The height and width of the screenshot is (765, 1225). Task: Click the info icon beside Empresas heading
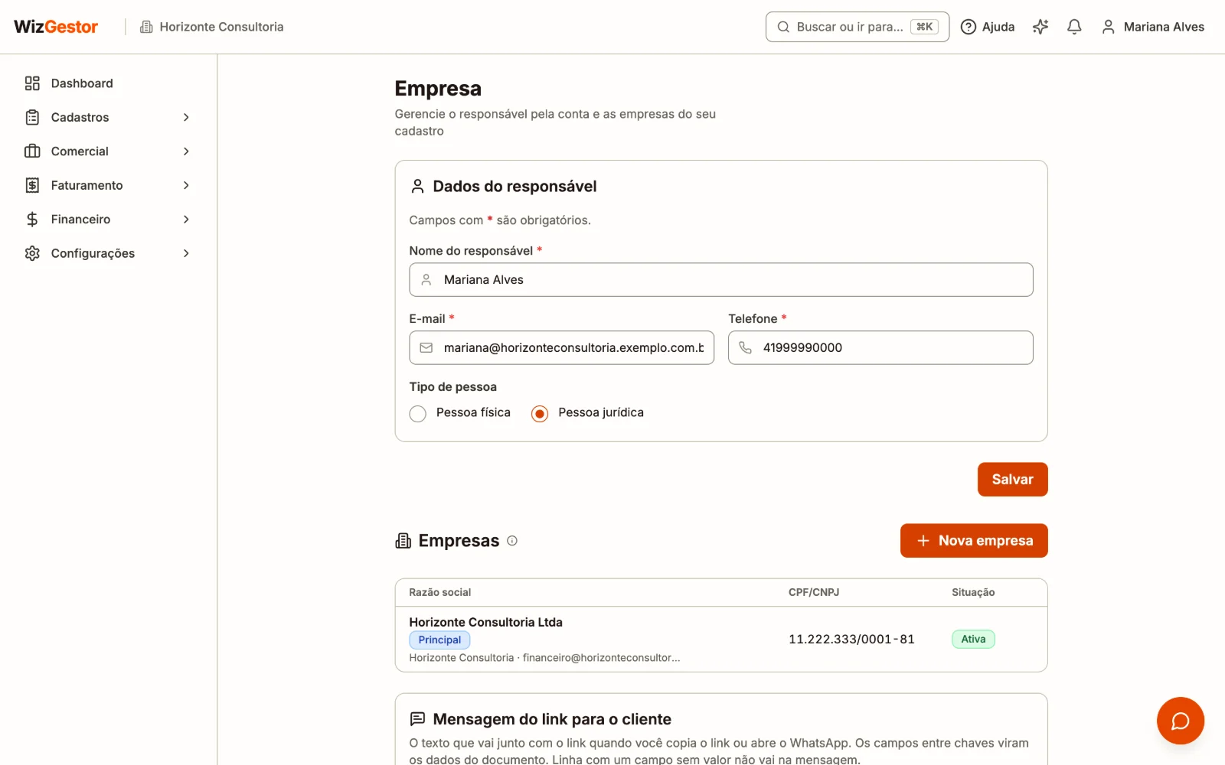tap(512, 541)
